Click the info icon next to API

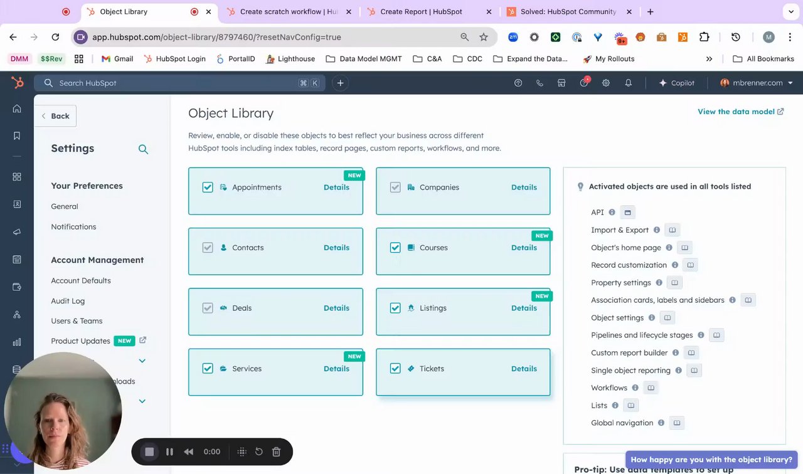(x=612, y=213)
